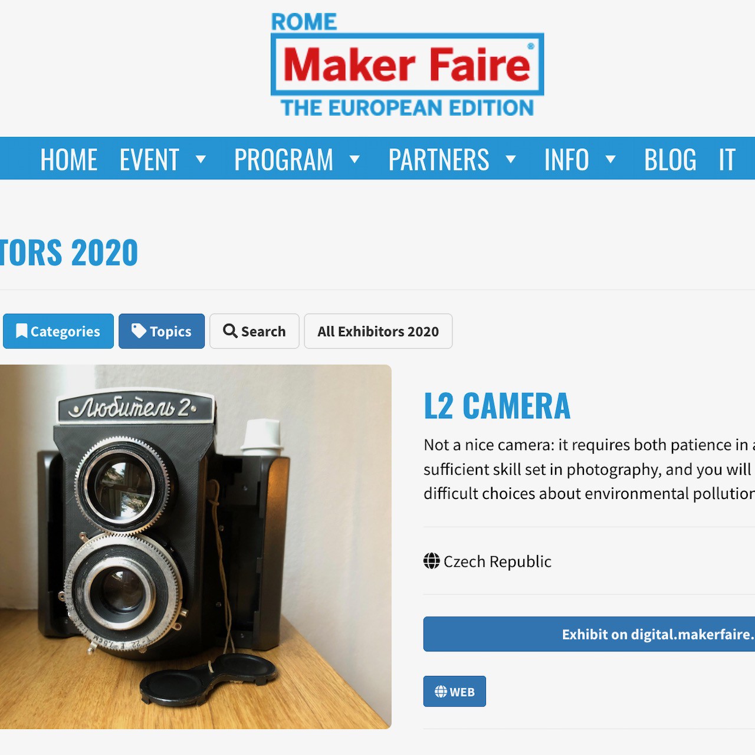Expand the EVENT menu arrow
Image resolution: width=755 pixels, height=755 pixels.
(201, 159)
